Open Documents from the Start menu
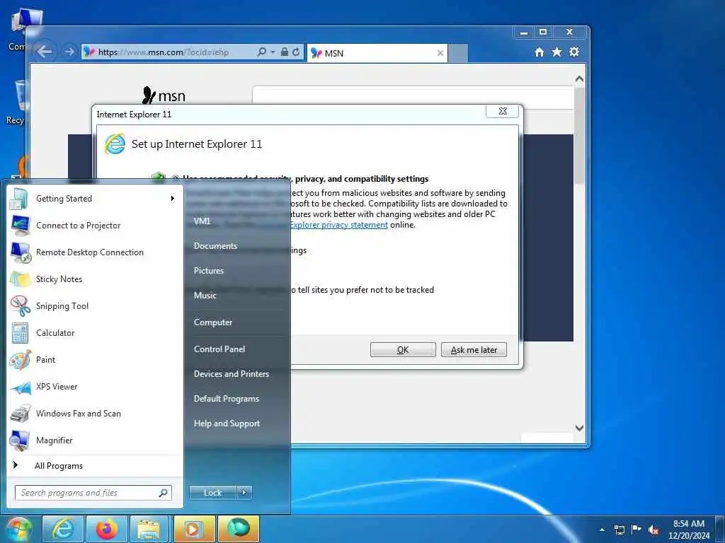Image resolution: width=725 pixels, height=543 pixels. [215, 246]
